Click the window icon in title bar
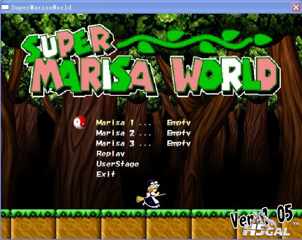 5,7
